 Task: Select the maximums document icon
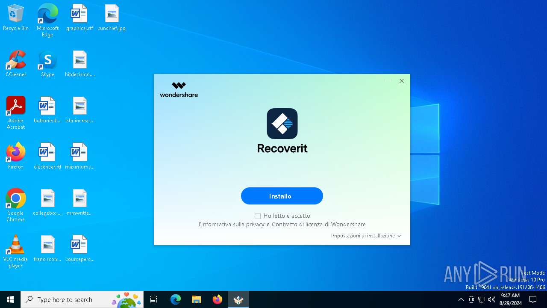(x=79, y=157)
